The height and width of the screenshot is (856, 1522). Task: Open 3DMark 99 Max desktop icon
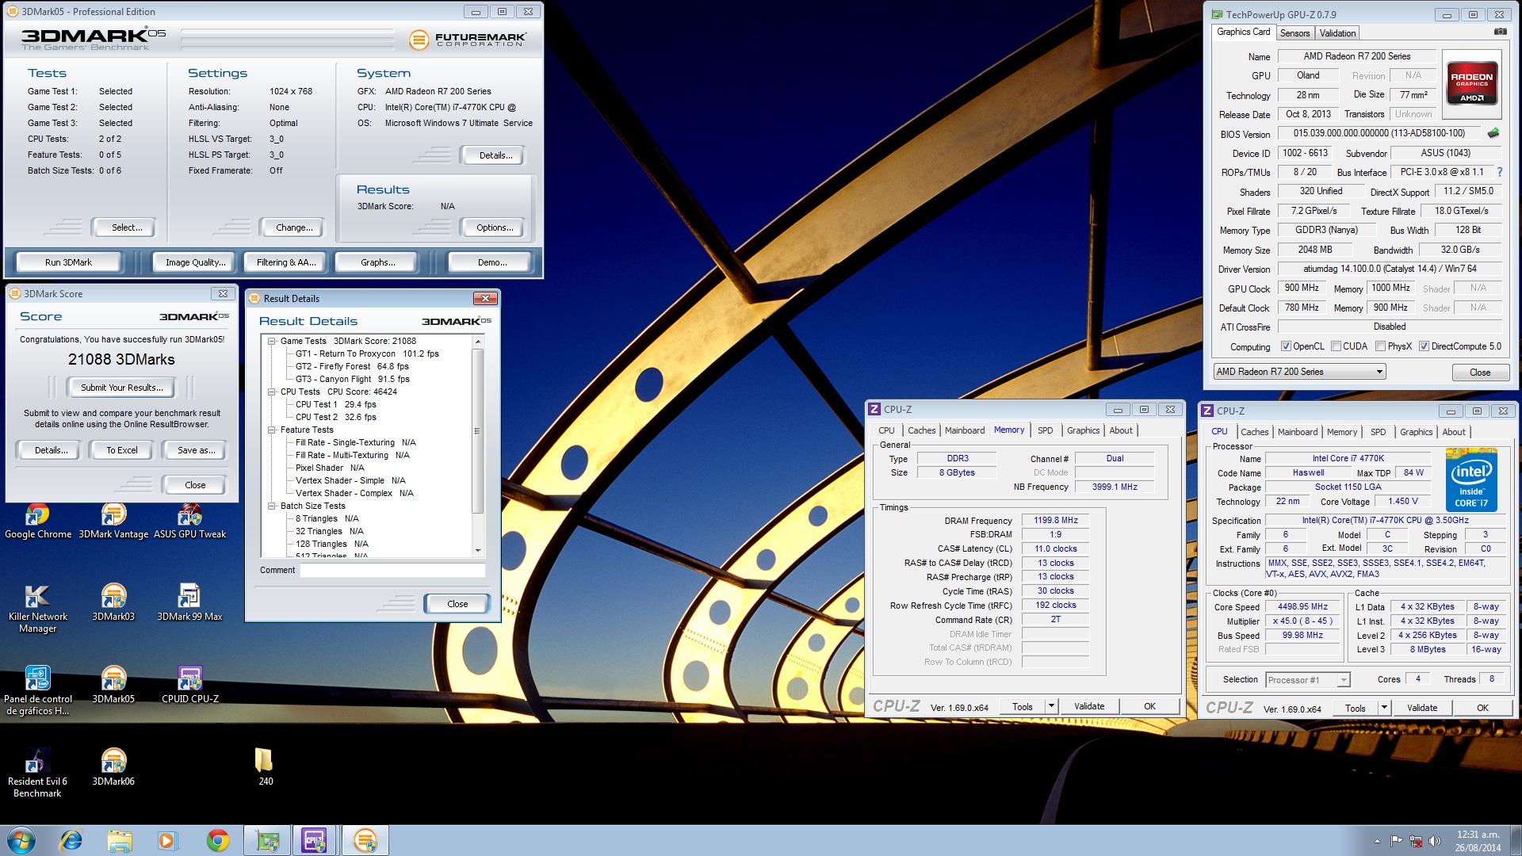pos(189,603)
